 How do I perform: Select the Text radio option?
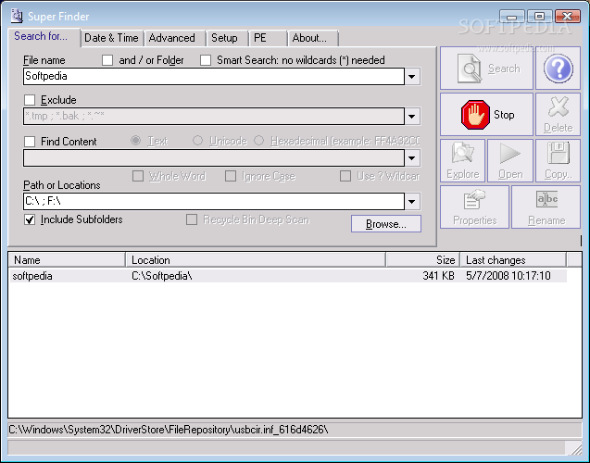135,141
